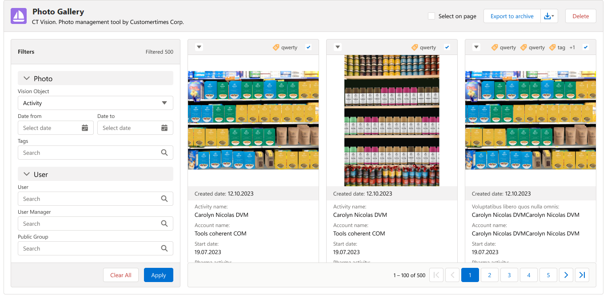Go to the next page arrow
This screenshot has height=298, width=607.
click(x=566, y=275)
